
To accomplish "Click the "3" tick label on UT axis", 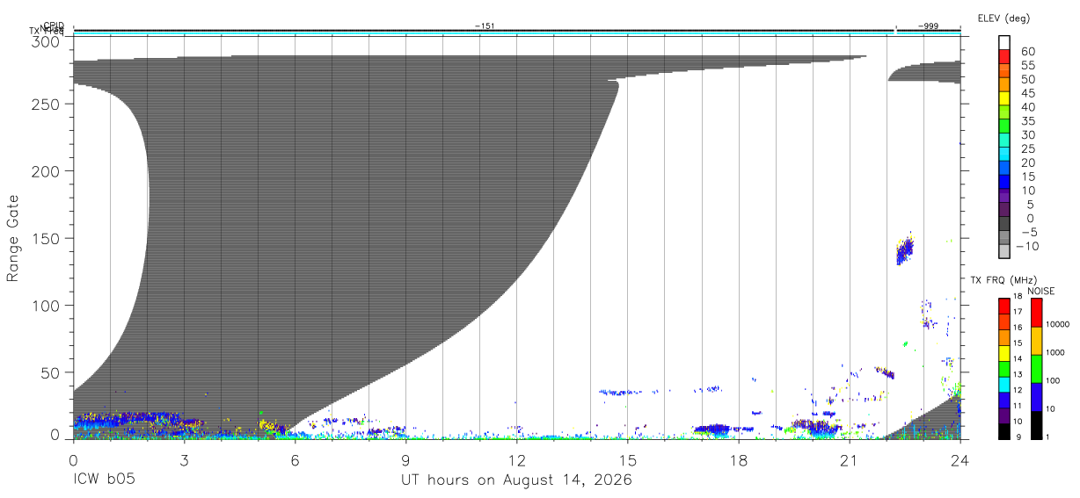I will [184, 460].
